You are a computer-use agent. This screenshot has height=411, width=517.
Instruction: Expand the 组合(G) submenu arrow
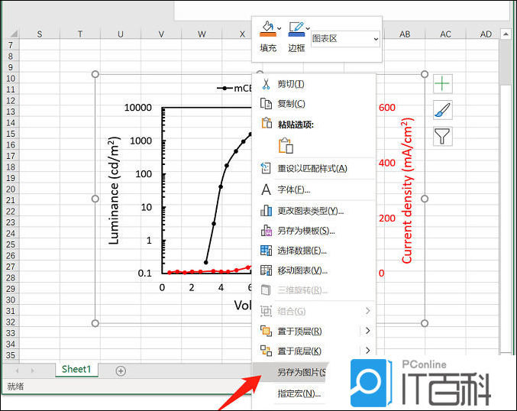pyautogui.click(x=367, y=311)
